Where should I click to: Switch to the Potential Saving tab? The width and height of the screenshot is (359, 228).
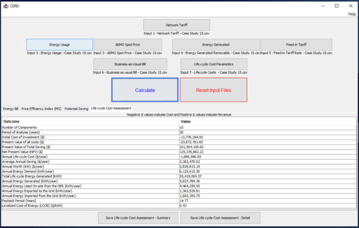(x=76, y=109)
